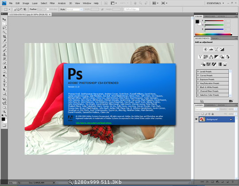Viewport: 239px width, 186px height.
Task: Toggle lock transparent pixels in Layers
Action: point(202,114)
